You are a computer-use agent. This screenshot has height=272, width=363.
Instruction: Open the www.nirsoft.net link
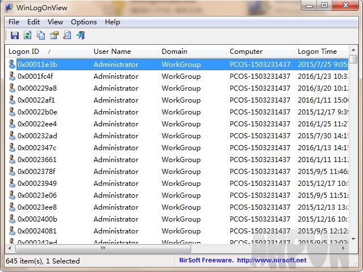pos(271,261)
